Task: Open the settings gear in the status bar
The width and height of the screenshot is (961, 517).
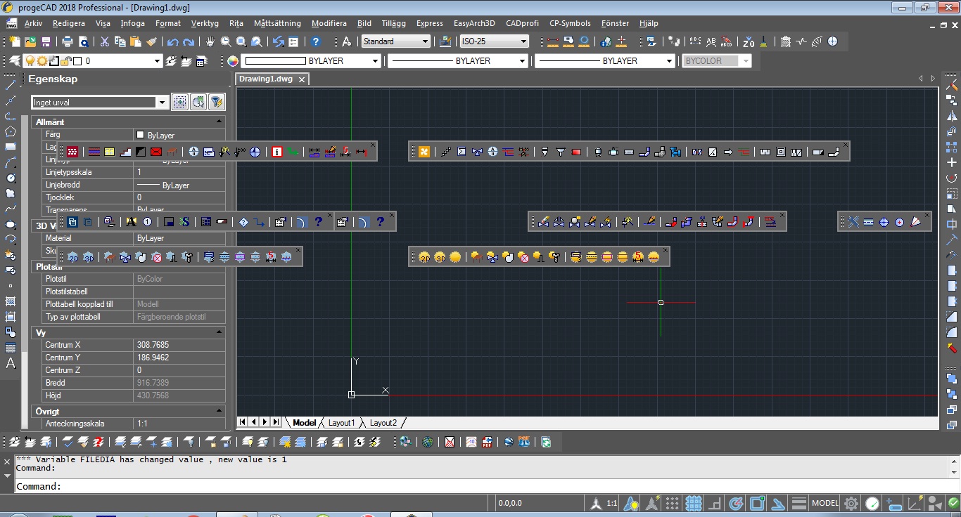Action: [x=851, y=503]
